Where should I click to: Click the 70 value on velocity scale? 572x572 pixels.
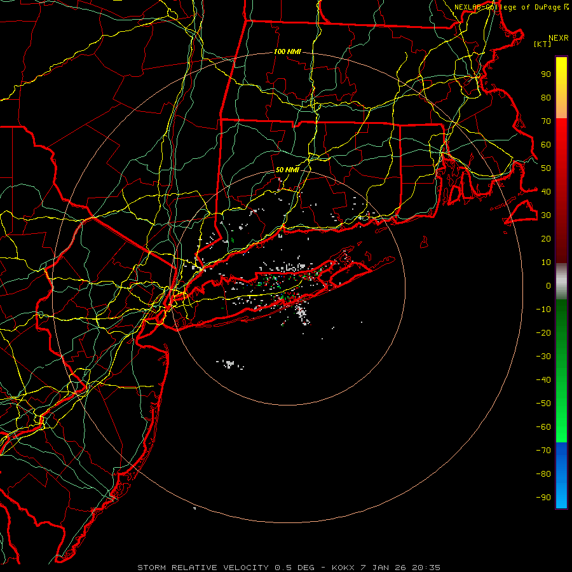[546, 121]
